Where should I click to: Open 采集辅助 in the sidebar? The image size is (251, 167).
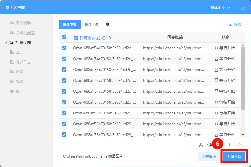pyautogui.click(x=23, y=23)
